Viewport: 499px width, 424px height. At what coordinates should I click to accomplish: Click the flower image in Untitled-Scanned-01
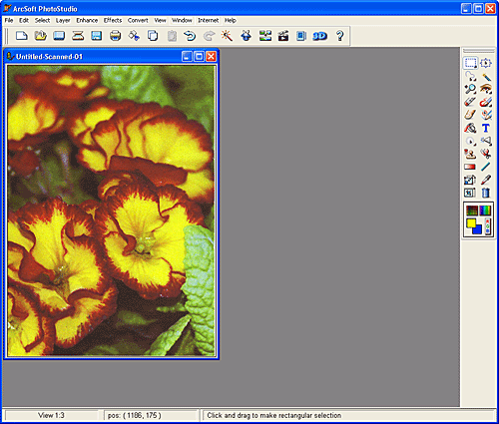tap(111, 211)
